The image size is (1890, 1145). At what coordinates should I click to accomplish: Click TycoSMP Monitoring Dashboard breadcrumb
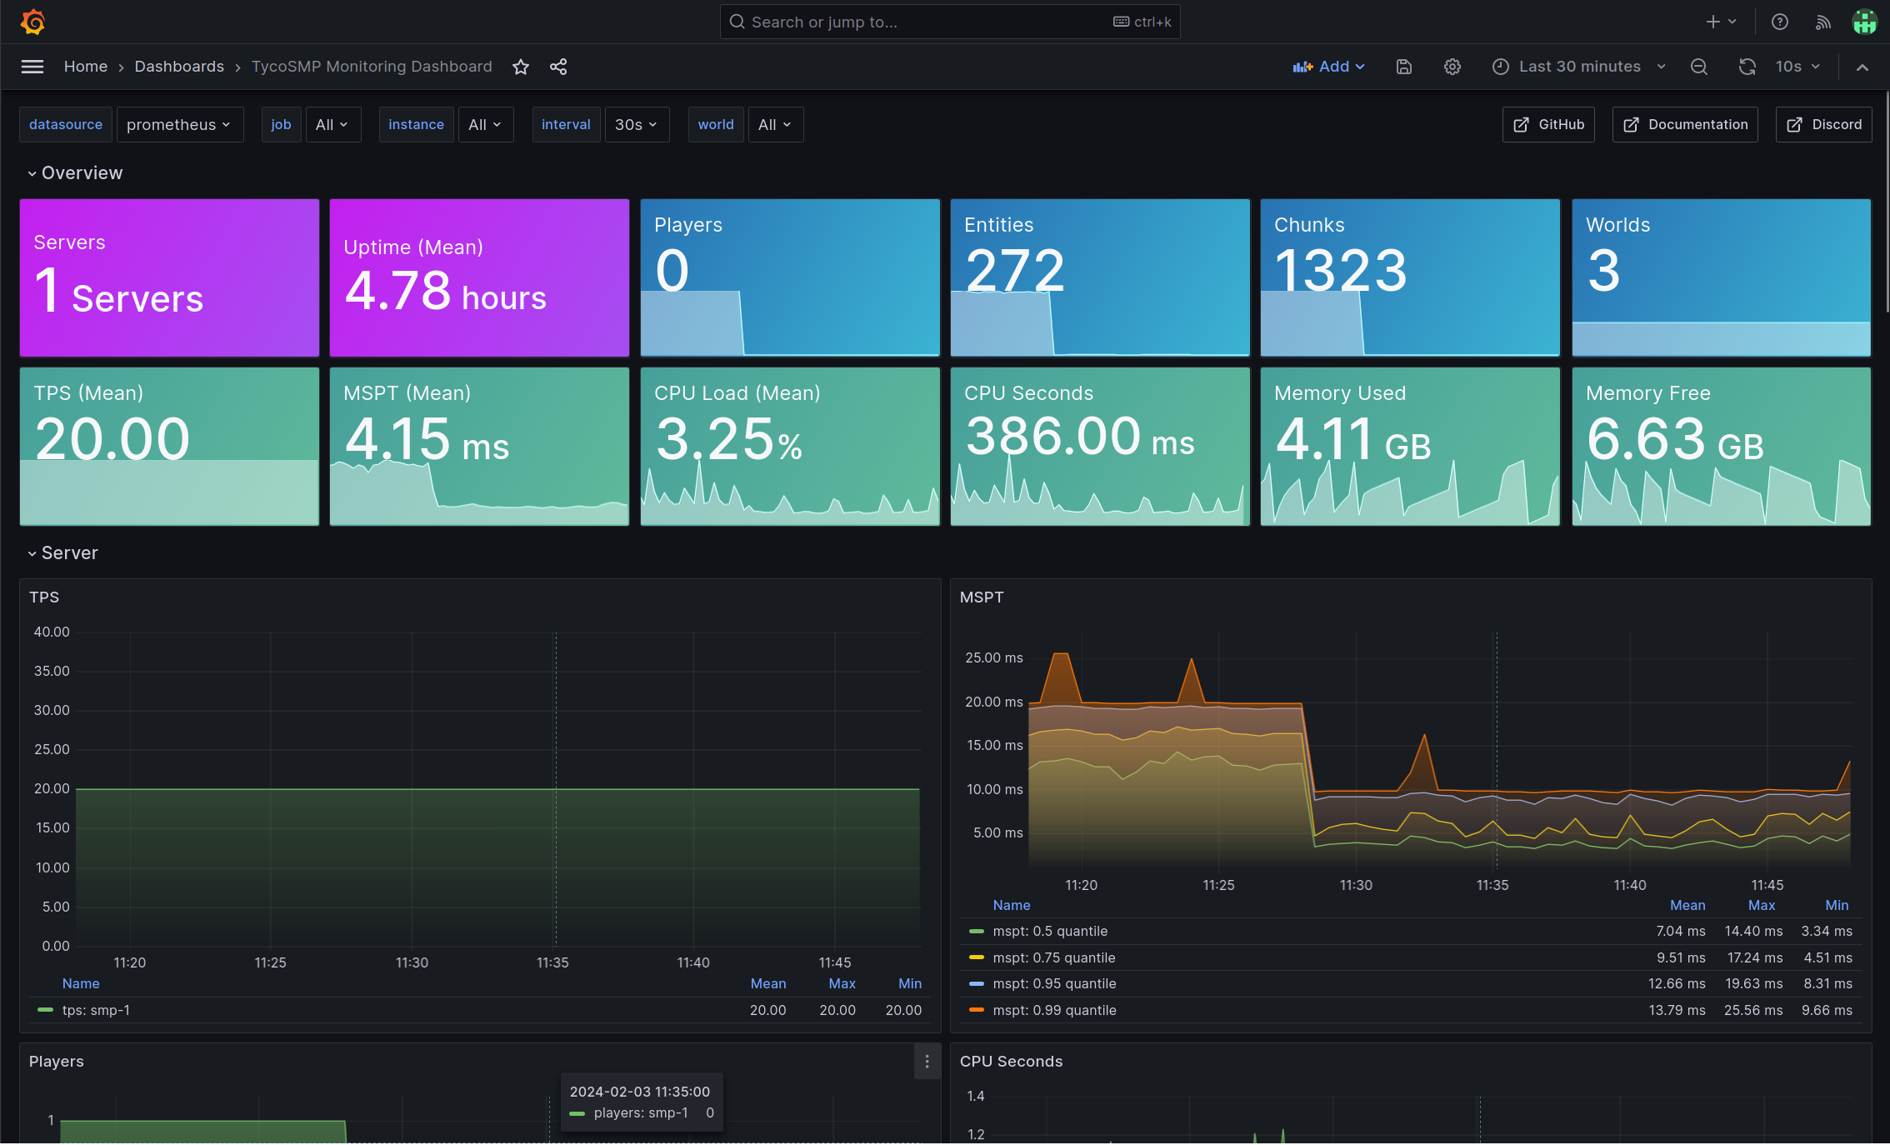[372, 67]
